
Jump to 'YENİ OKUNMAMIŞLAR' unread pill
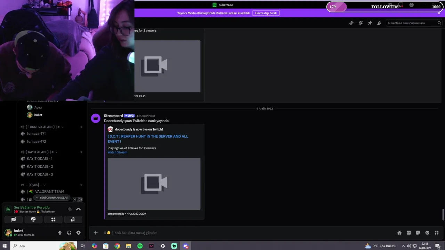coord(52,198)
